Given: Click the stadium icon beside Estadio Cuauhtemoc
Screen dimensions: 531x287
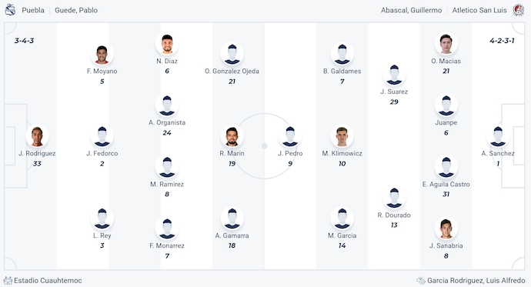Looking at the screenshot, I should (8, 280).
